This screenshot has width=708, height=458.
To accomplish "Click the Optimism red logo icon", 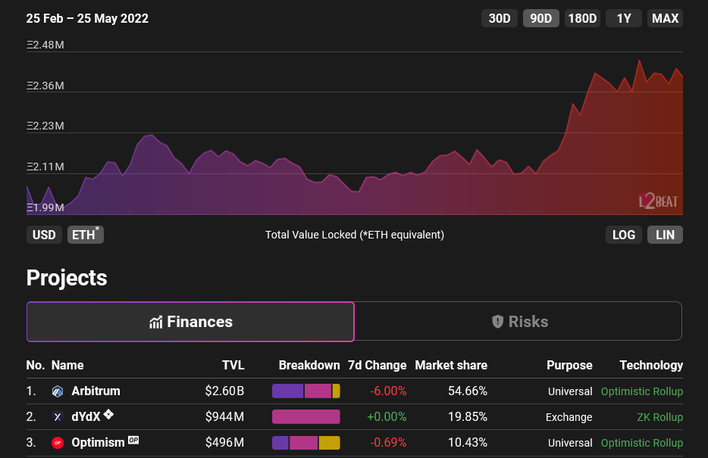I will 58,443.
